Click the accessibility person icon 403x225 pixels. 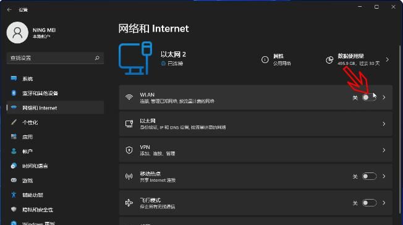point(14,195)
